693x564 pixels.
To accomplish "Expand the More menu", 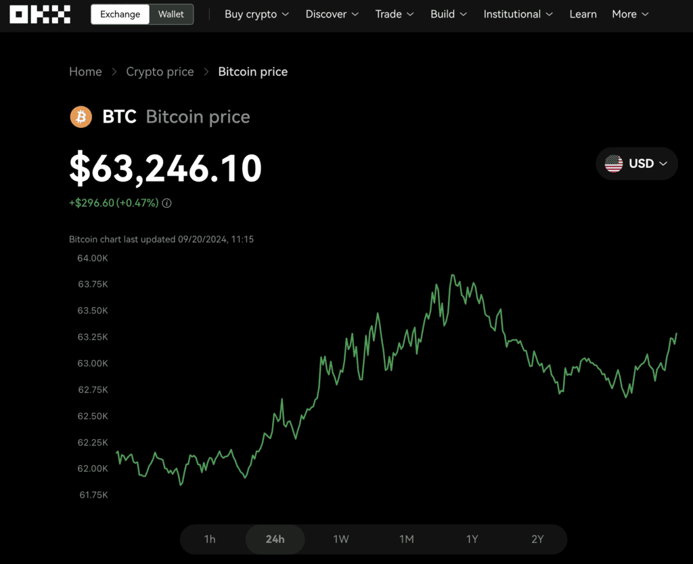I will pos(630,14).
